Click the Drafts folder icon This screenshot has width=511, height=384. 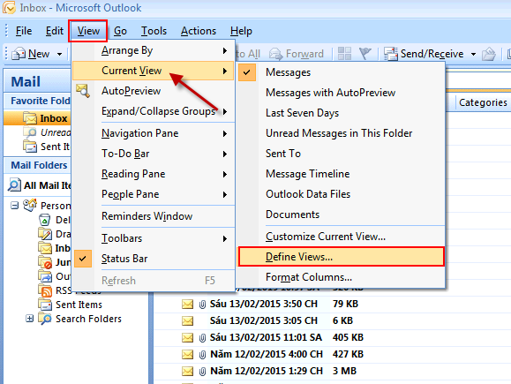point(45,234)
